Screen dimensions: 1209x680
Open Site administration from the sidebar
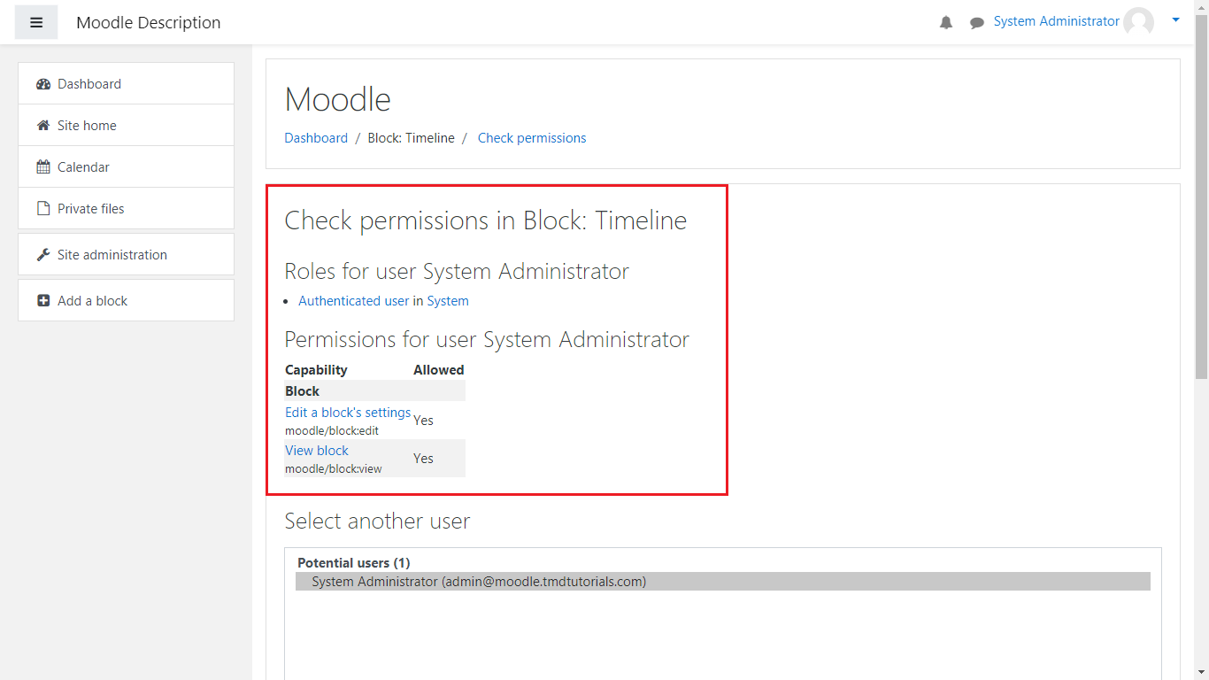[112, 255]
